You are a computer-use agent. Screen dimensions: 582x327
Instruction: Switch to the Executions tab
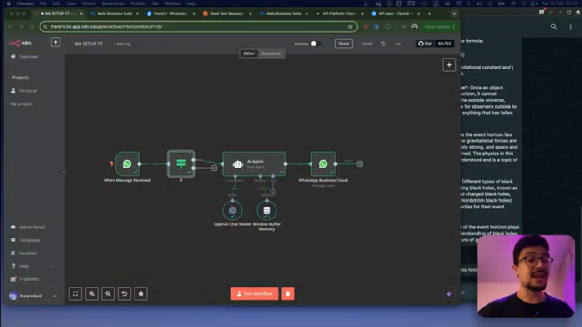click(x=271, y=54)
